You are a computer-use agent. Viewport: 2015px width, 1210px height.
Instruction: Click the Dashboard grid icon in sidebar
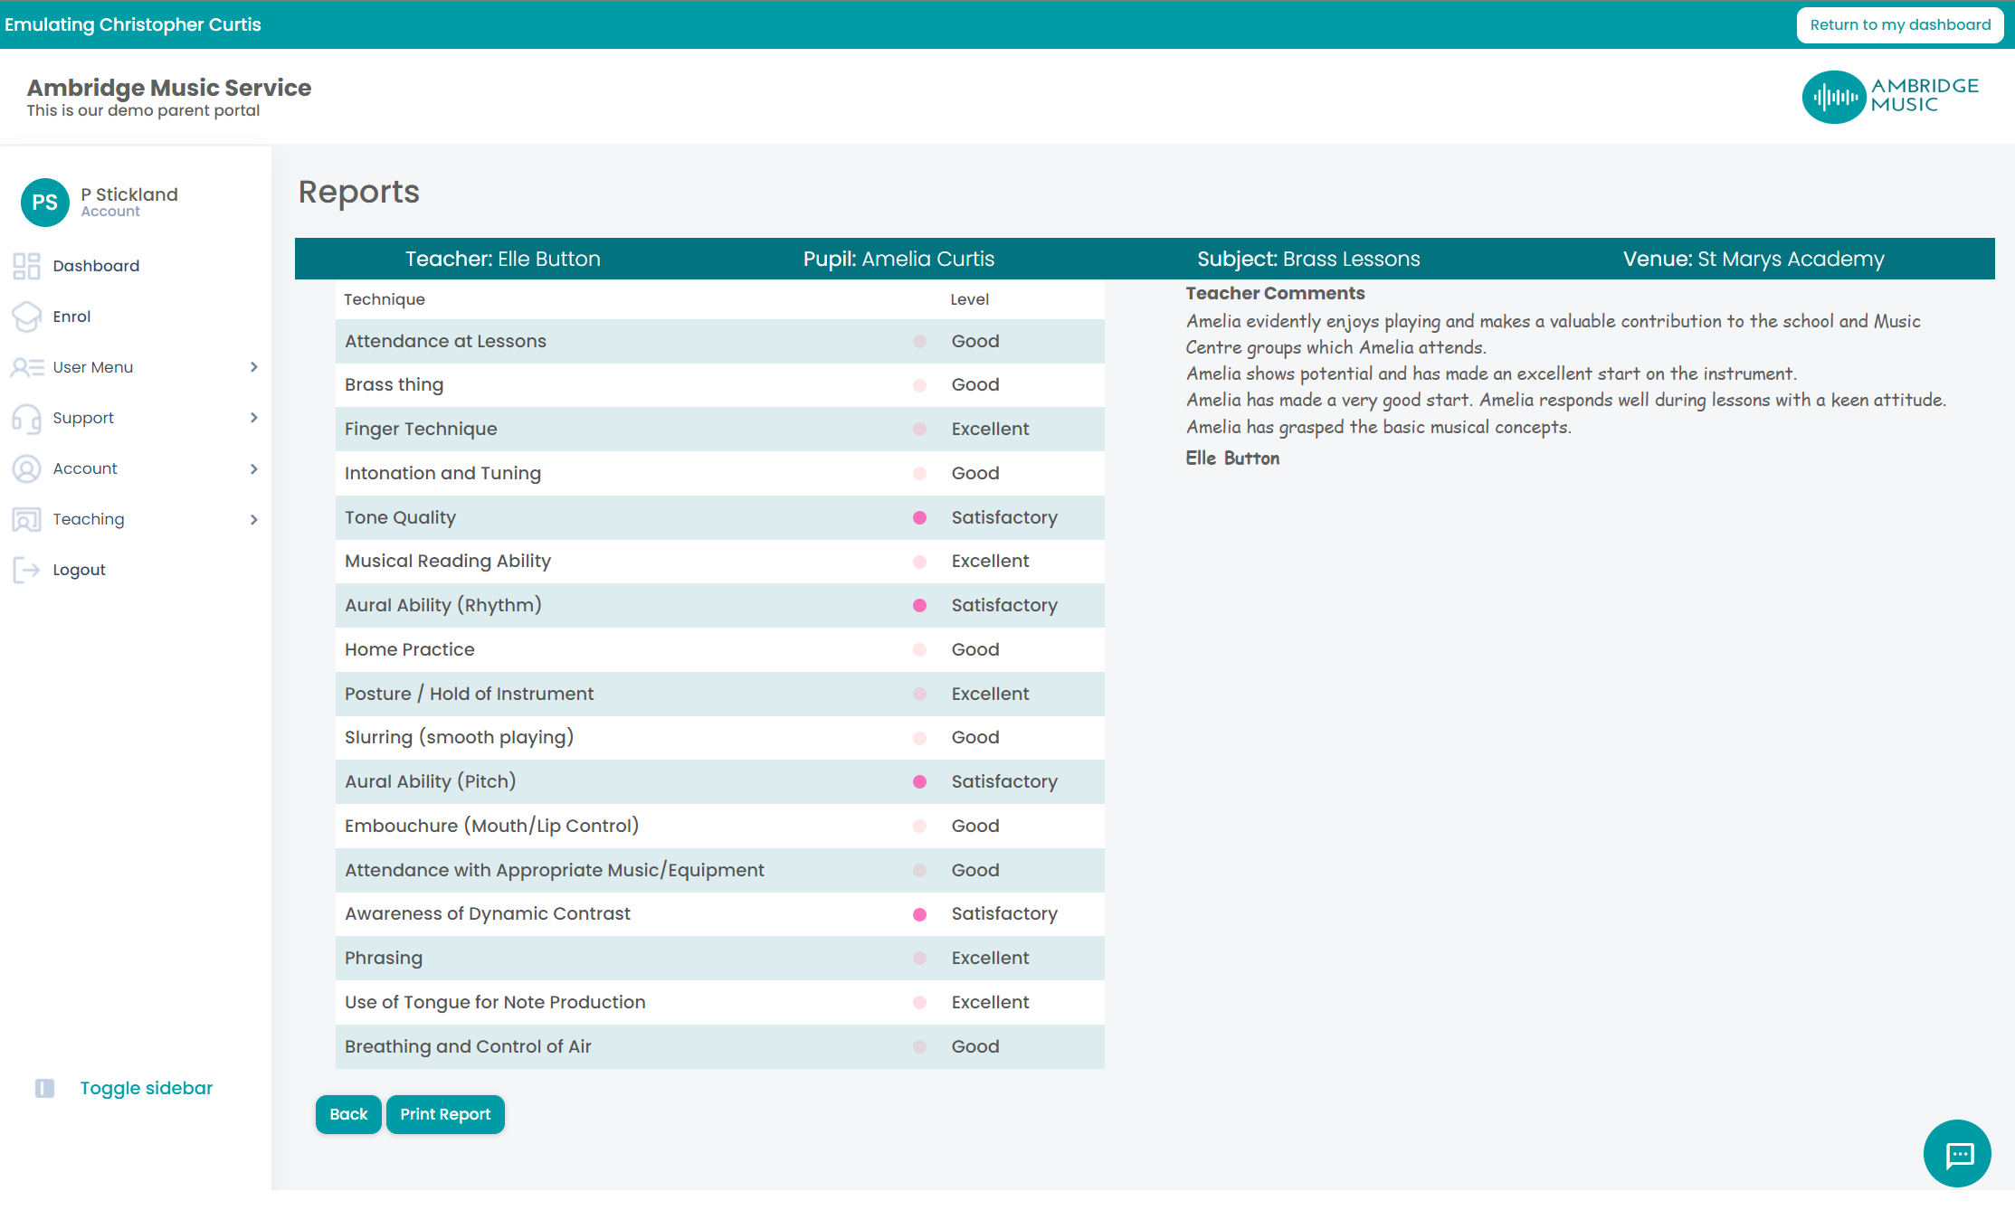click(x=26, y=266)
